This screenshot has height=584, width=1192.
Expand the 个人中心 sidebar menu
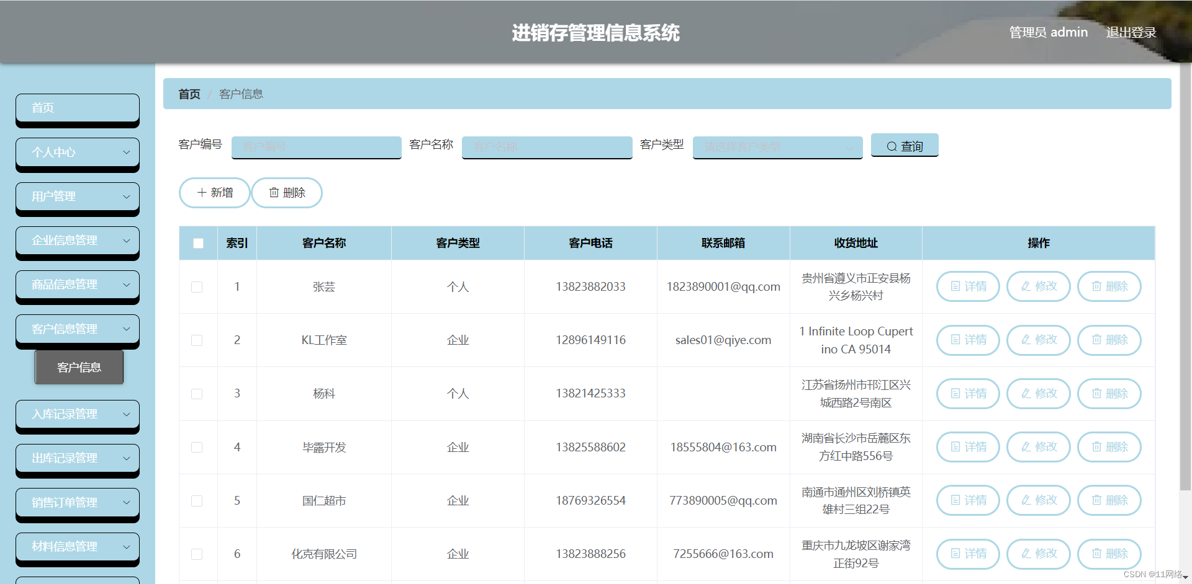pyautogui.click(x=78, y=153)
